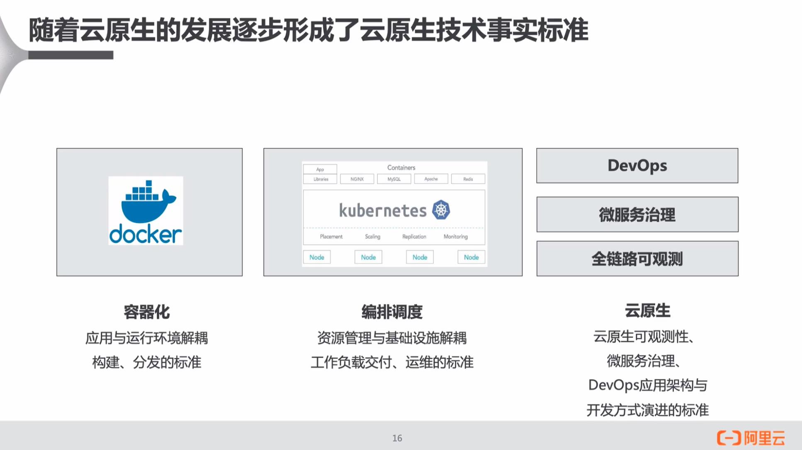Image resolution: width=802 pixels, height=450 pixels.
Task: Click the Containers label in diagram
Action: coord(401,167)
